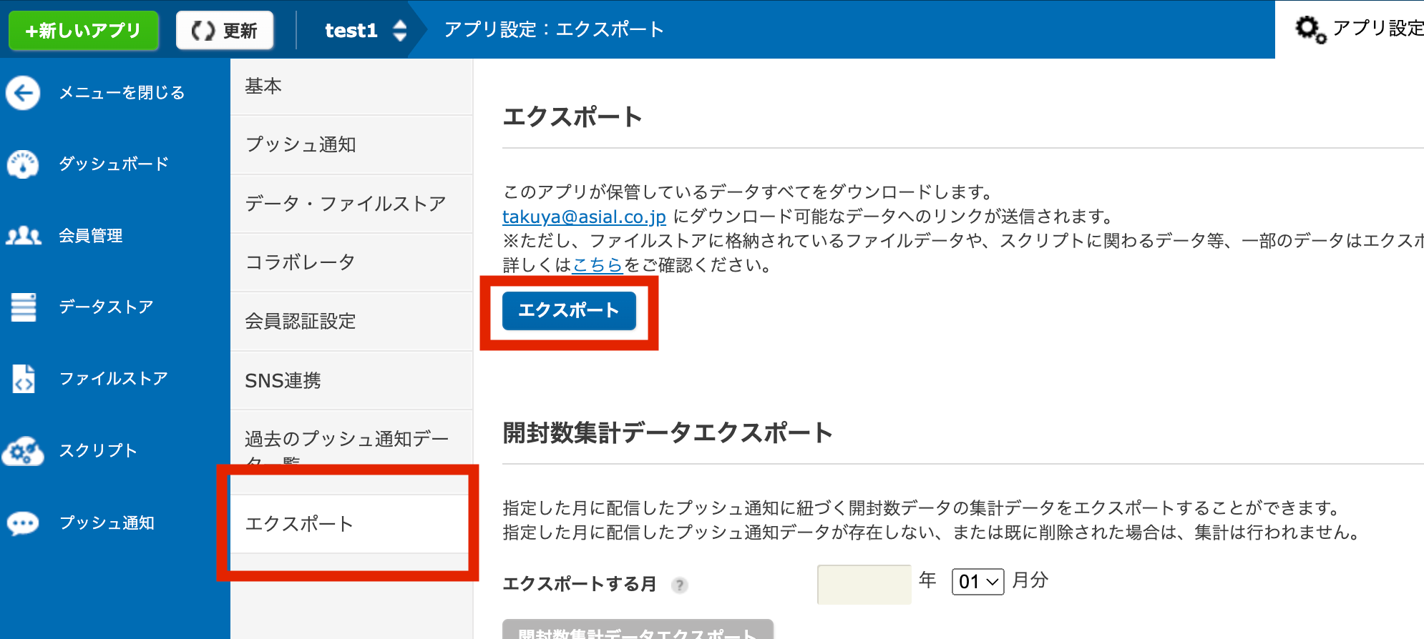The width and height of the screenshot is (1424, 639).
Task: Click the push notification speech bubble icon
Action: tap(23, 523)
